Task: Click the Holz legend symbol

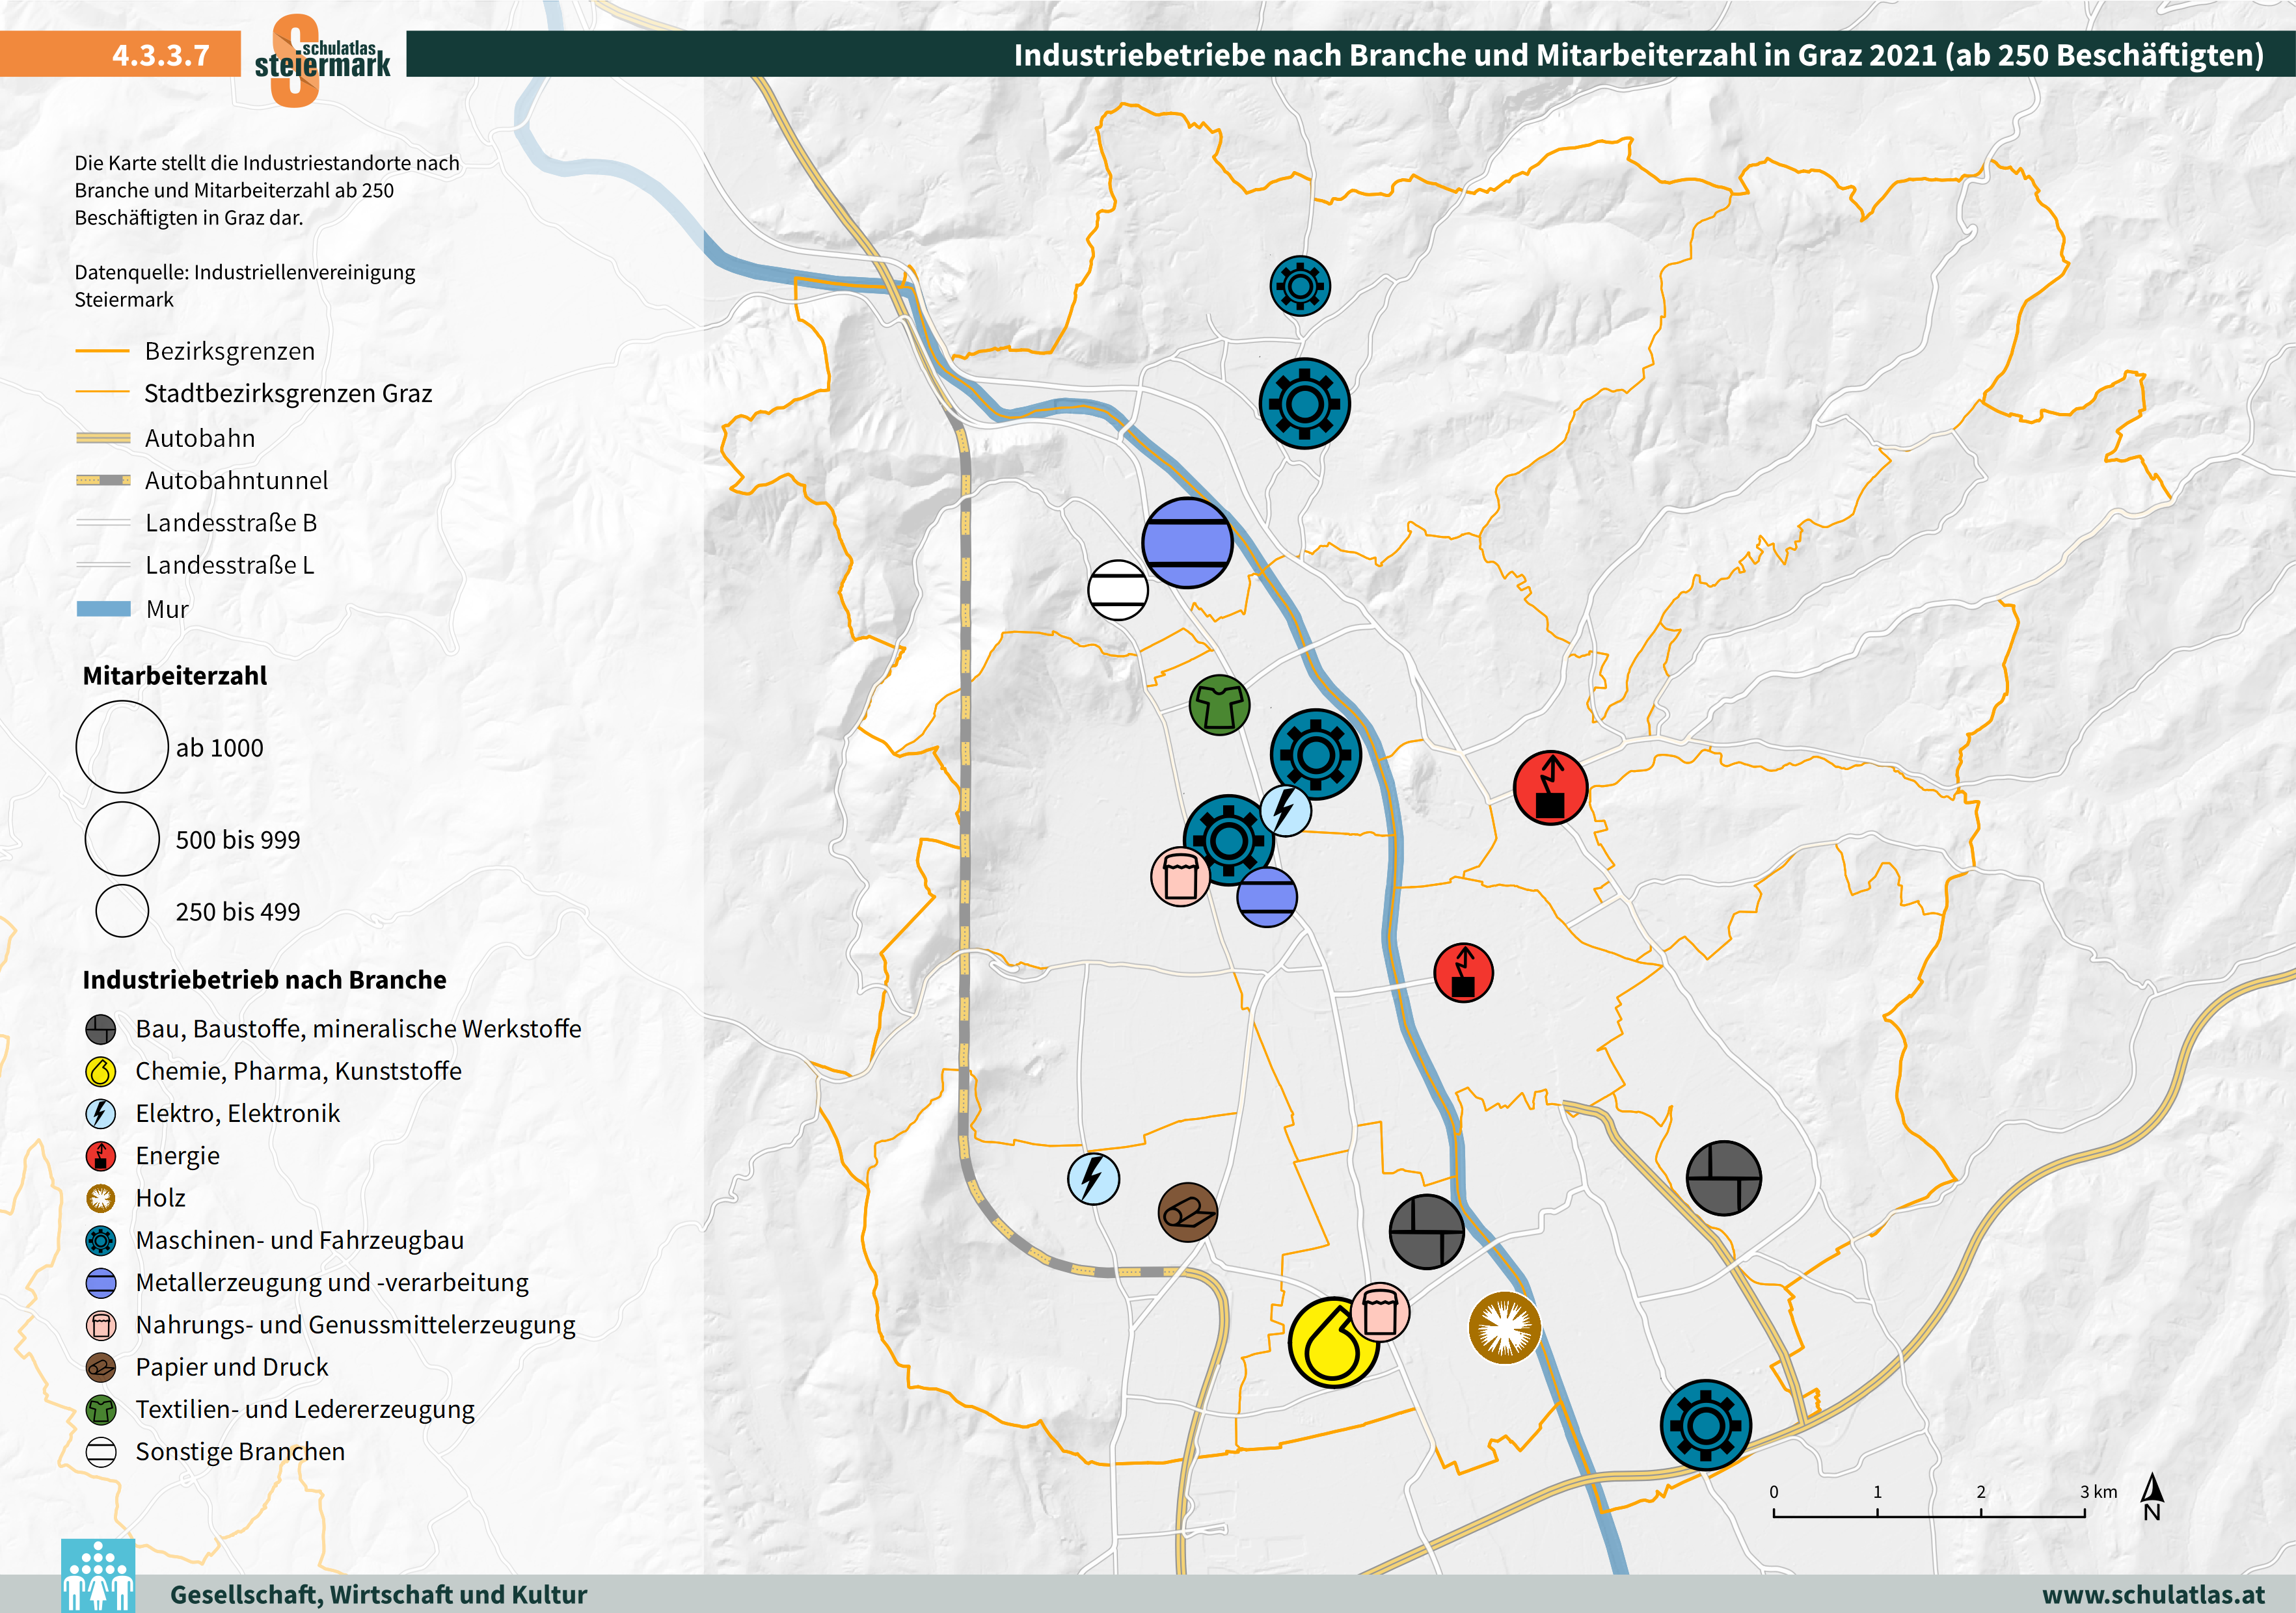Action: [101, 1198]
